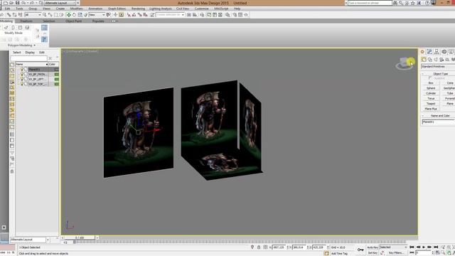Click the Scene Explorer search field

click(x=28, y=58)
